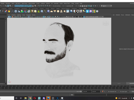Click the dark blue sphere shelf icon

[48, 11]
